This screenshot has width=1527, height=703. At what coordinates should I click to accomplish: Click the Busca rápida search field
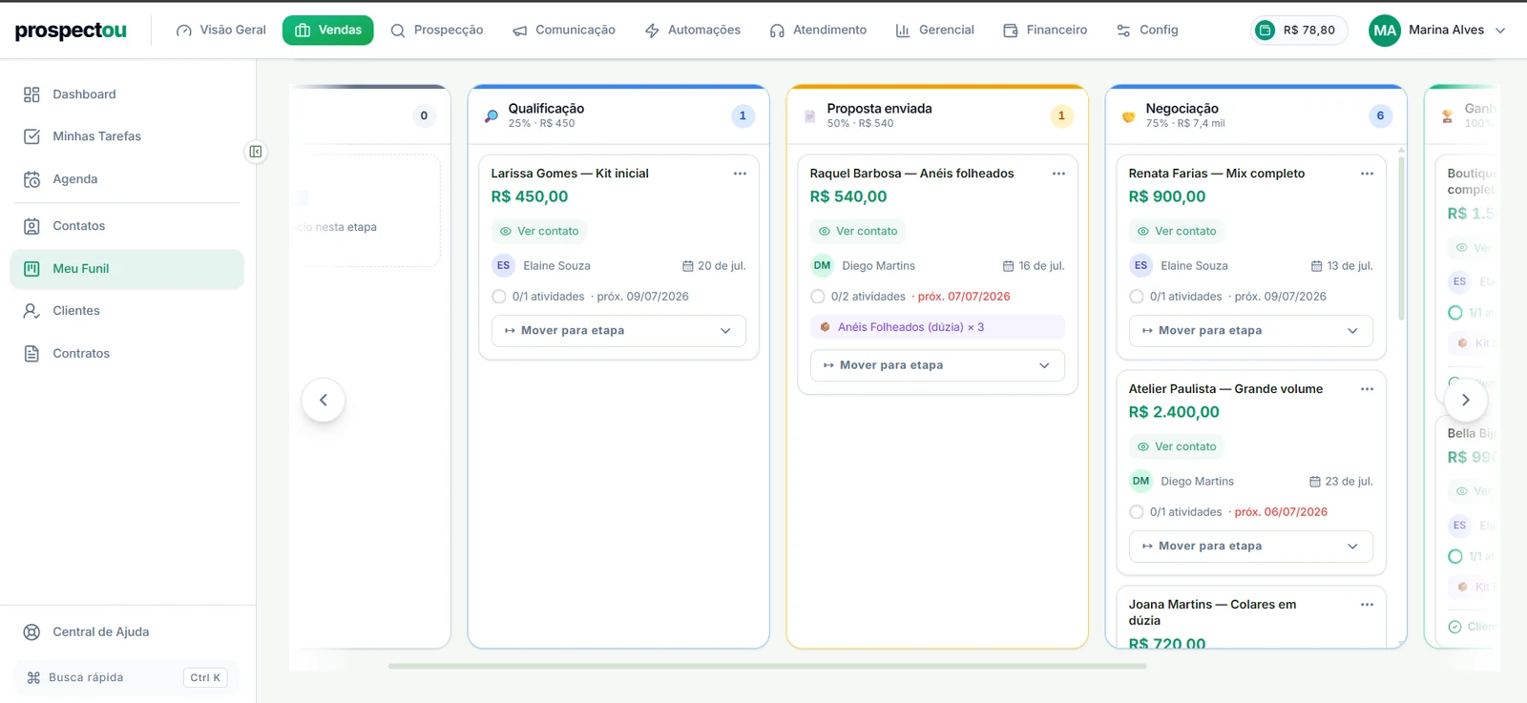[x=127, y=678]
